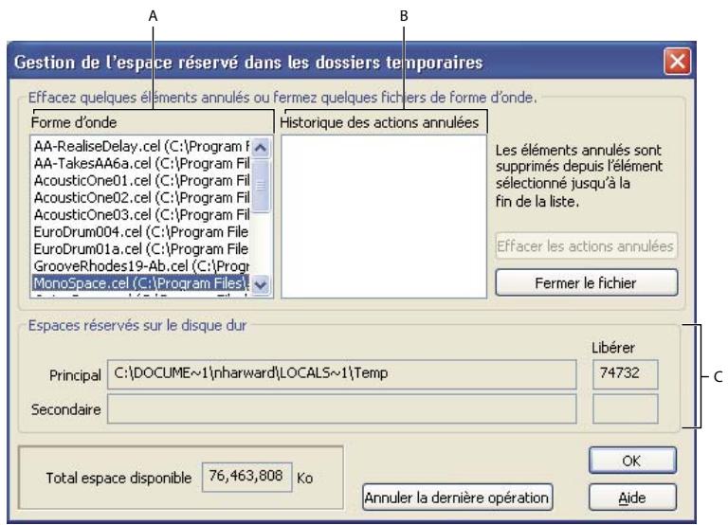
Task: Open help with the Aide button
Action: [632, 498]
